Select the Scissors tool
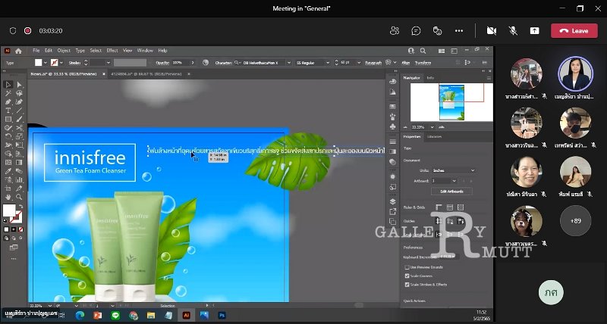 click(19, 128)
